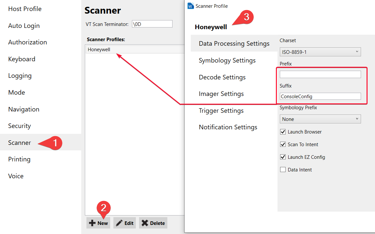Expand the Symbology Prefix dropdown set to None

320,119
